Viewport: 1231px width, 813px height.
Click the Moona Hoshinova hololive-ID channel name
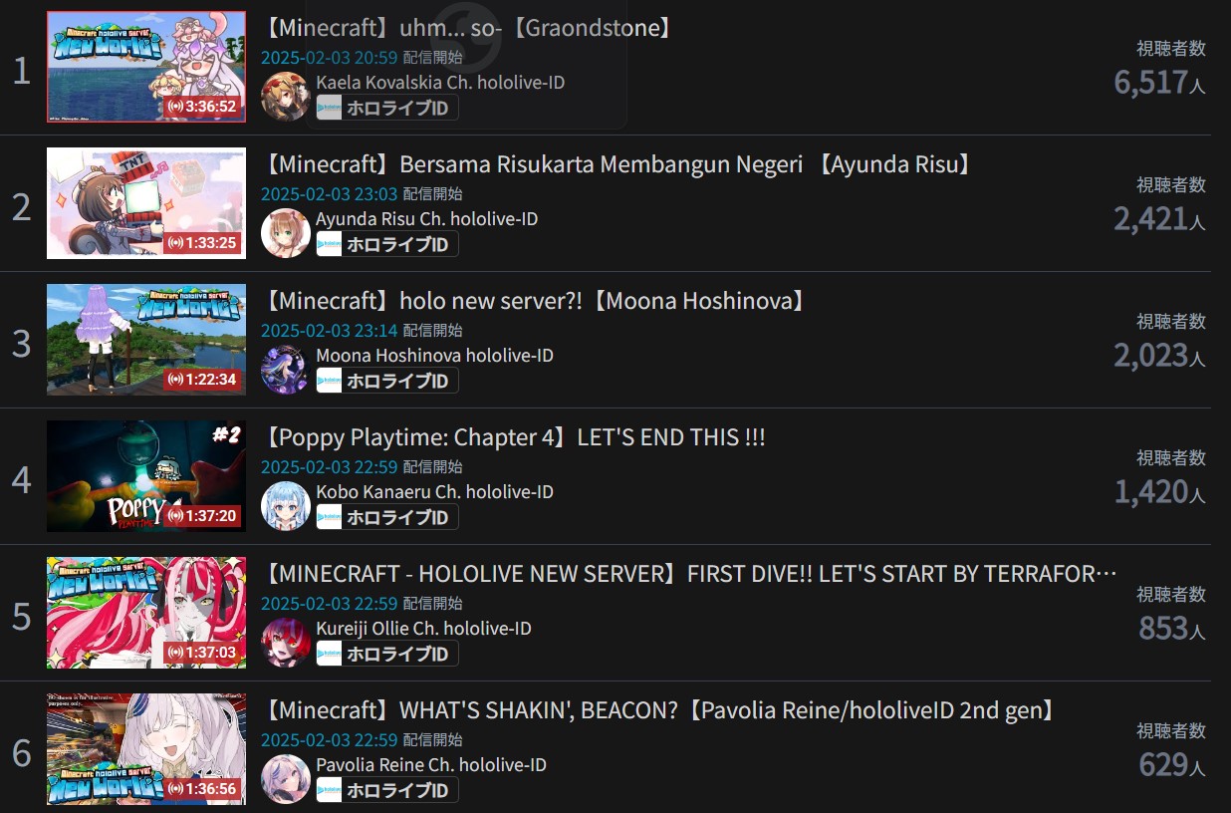coord(434,356)
